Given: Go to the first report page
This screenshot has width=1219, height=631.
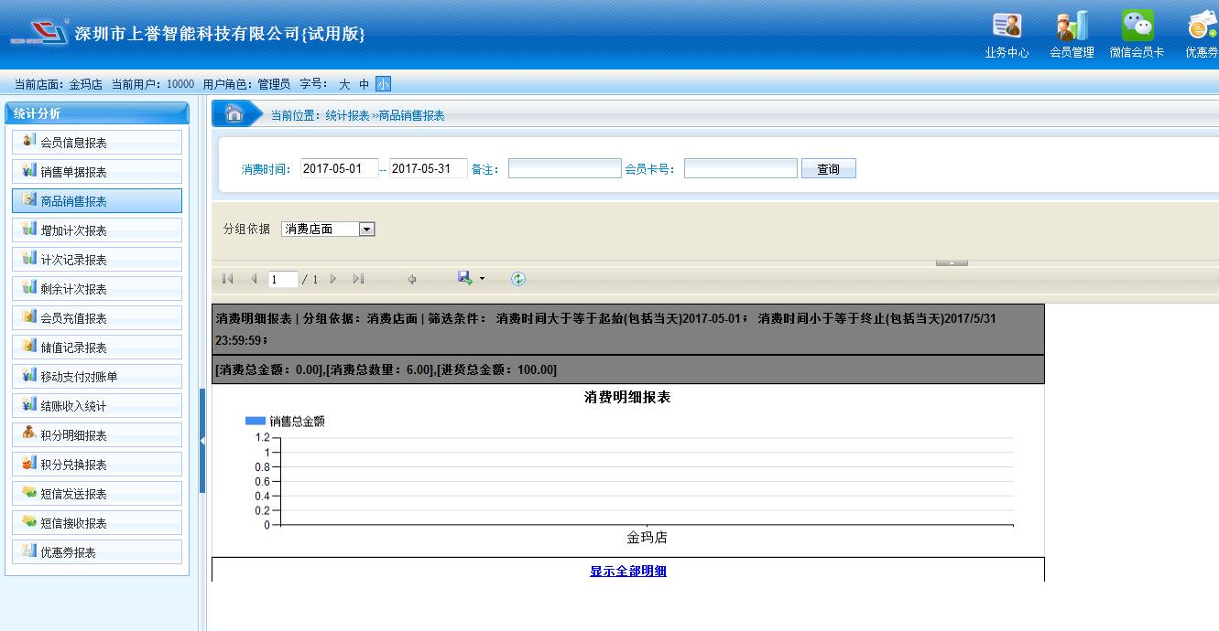Looking at the screenshot, I should (x=228, y=279).
